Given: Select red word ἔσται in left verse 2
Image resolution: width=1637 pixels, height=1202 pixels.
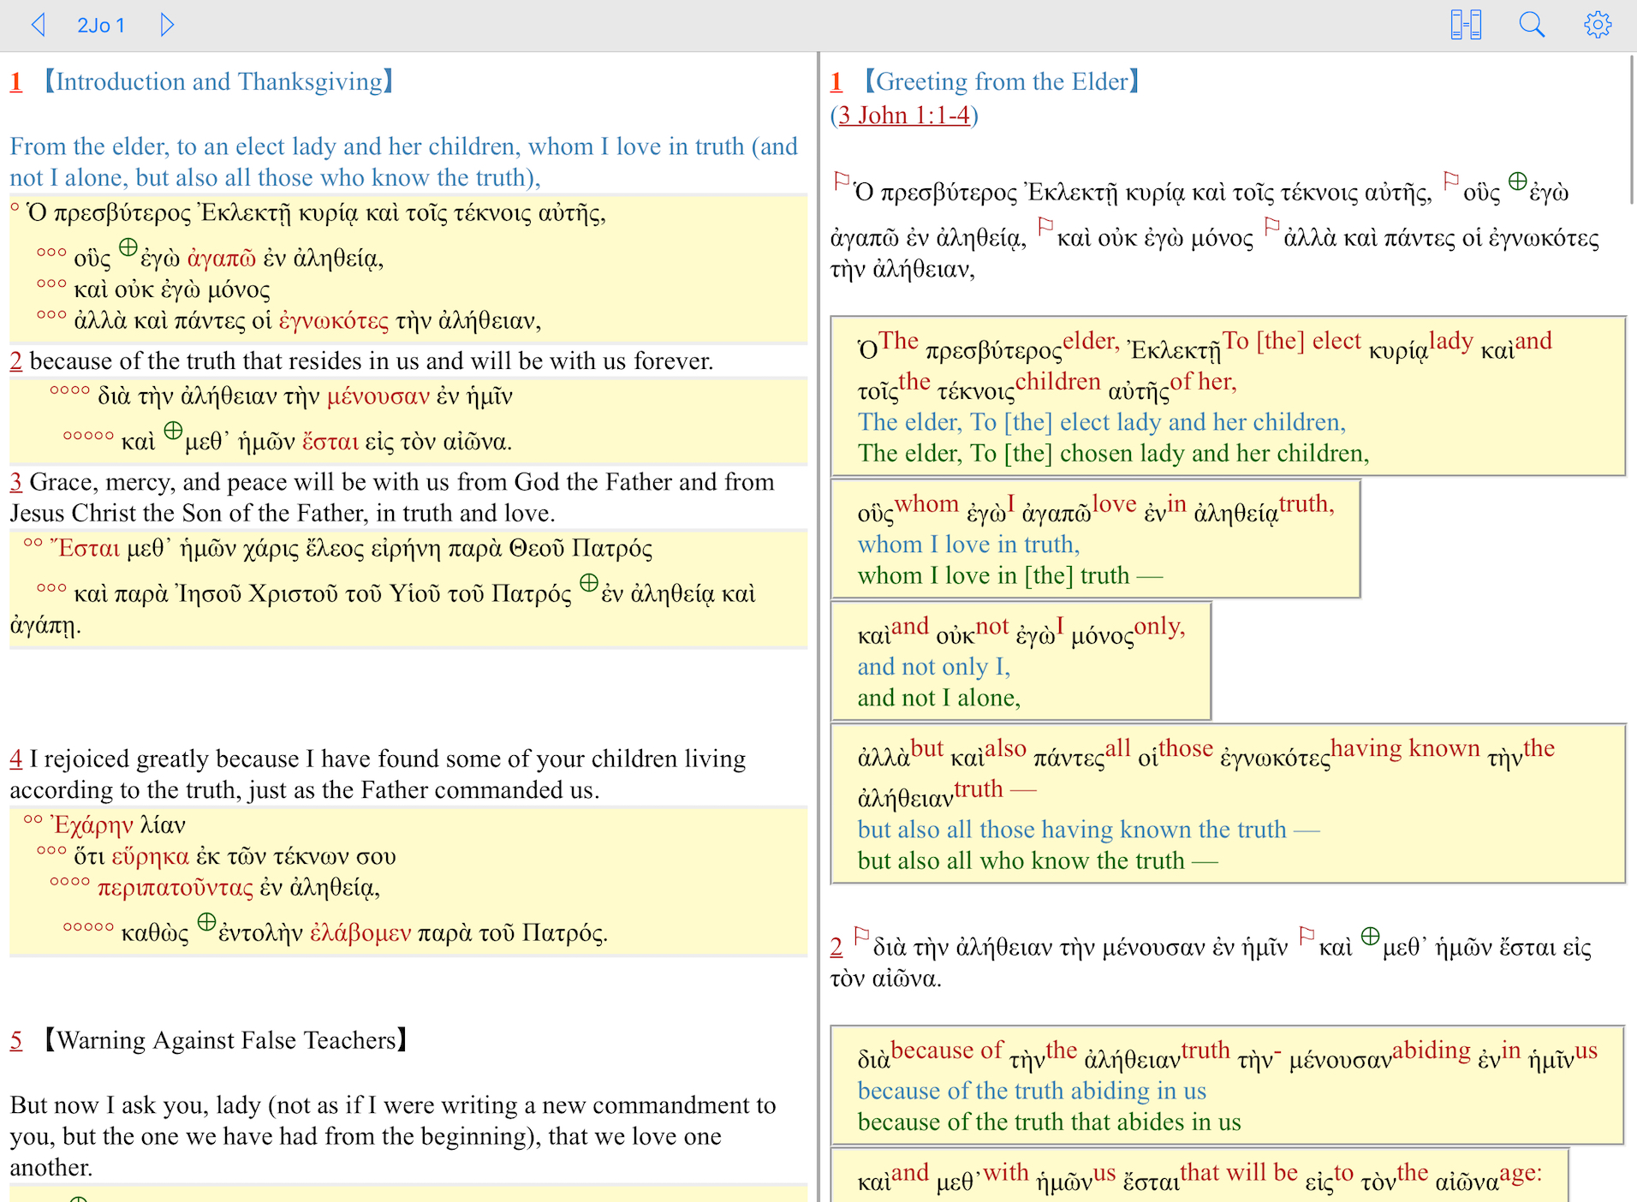Looking at the screenshot, I should pos(330,442).
